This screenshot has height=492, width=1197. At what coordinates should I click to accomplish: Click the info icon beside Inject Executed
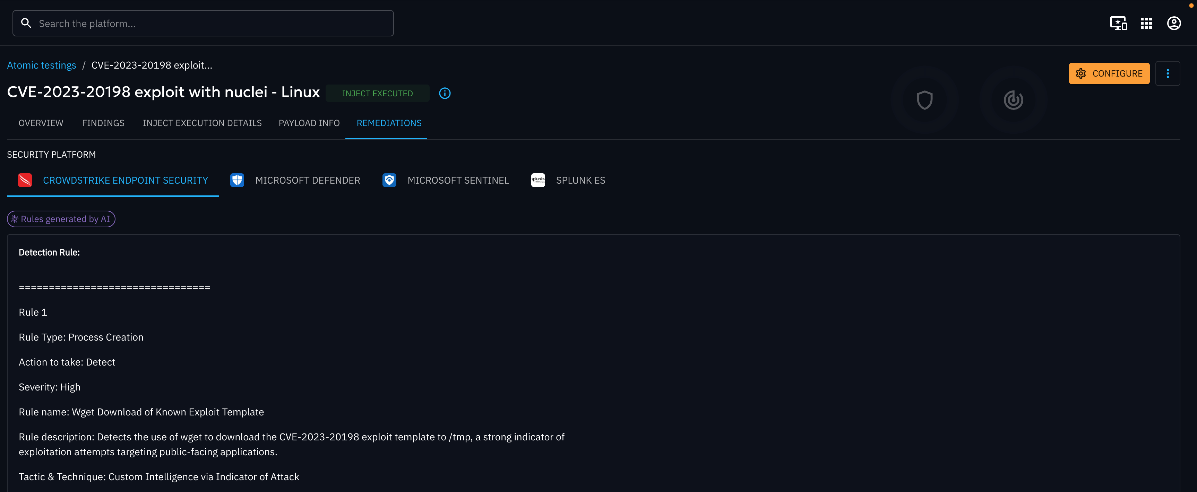tap(445, 93)
